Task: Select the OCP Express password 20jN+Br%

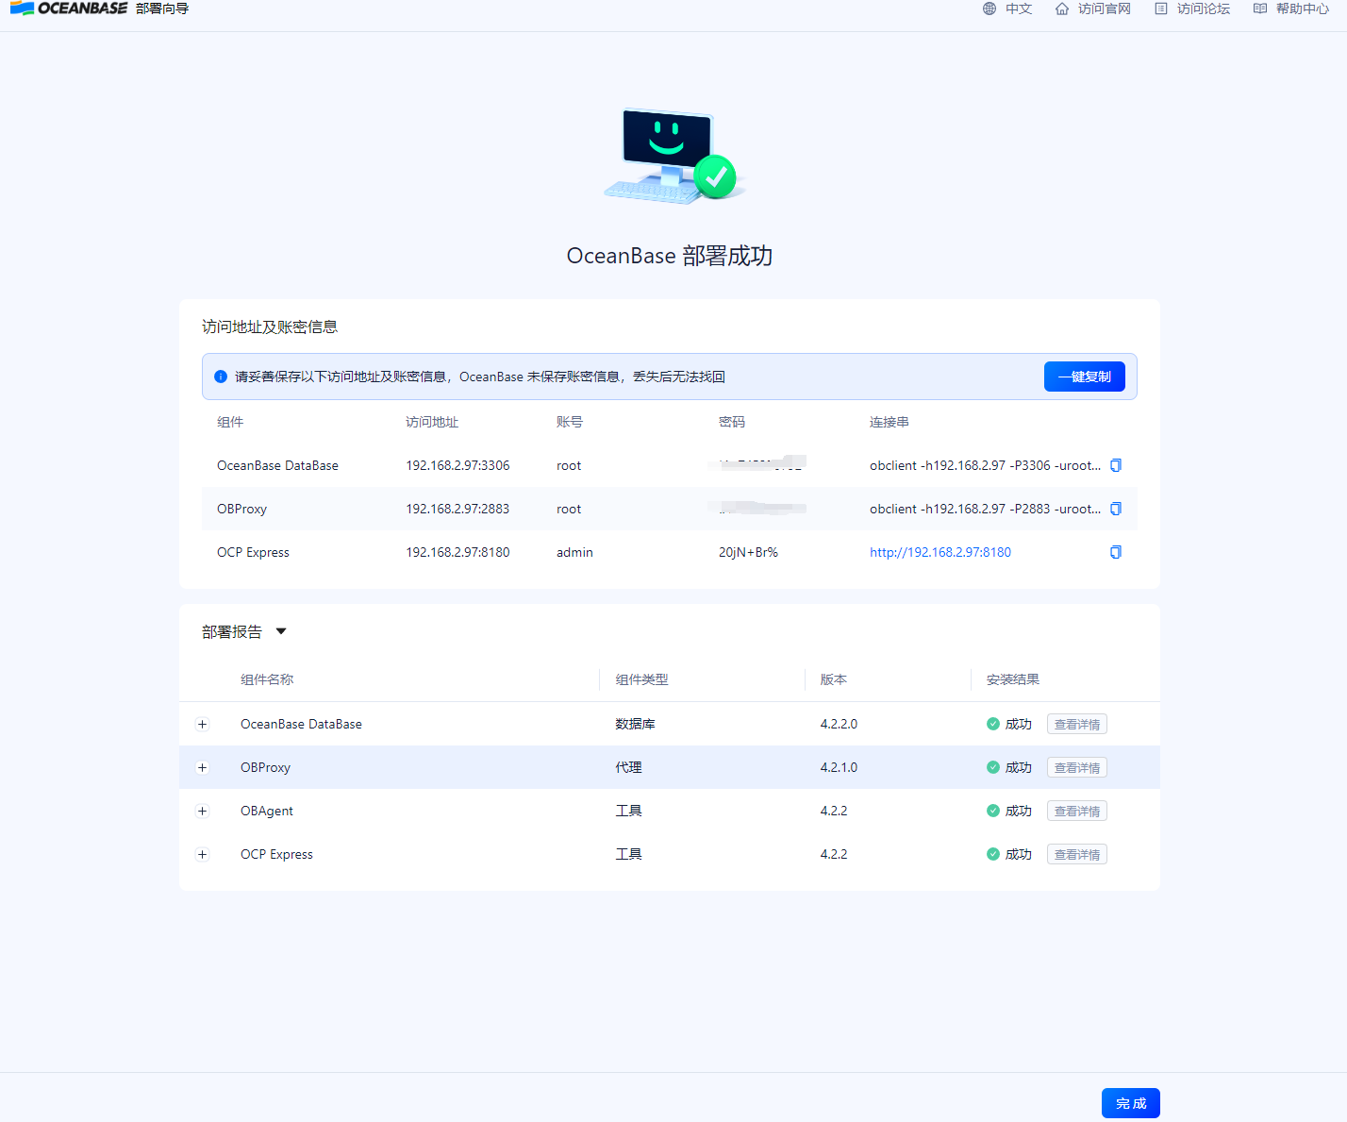Action: point(748,552)
